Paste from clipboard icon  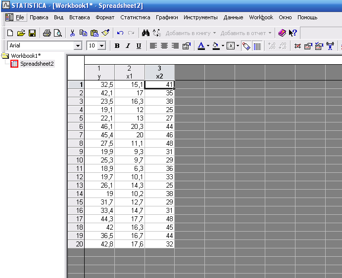pyautogui.click(x=95, y=33)
